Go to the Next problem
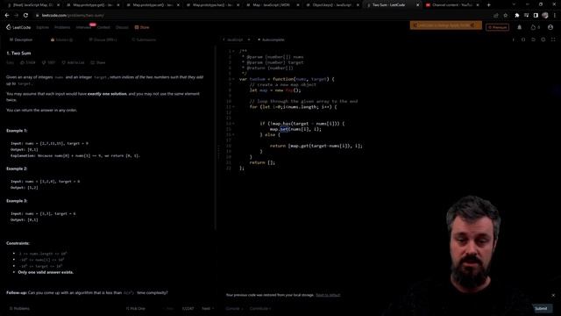Screen dimensions: 561x316 [208, 308]
